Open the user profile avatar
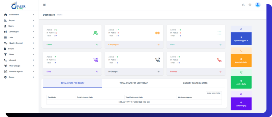Screen dimensions: 272x117 tap(258, 5)
